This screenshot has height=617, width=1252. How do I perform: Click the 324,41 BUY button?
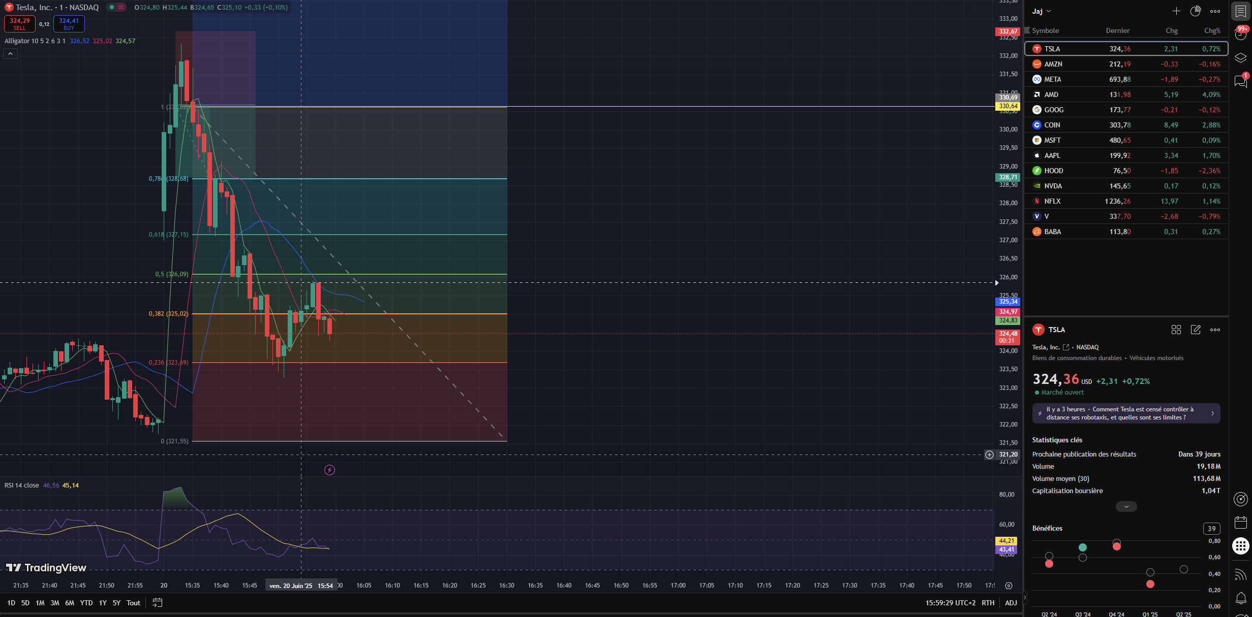[69, 24]
